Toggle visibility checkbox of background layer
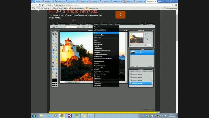The image size is (209, 118). coord(153,52)
